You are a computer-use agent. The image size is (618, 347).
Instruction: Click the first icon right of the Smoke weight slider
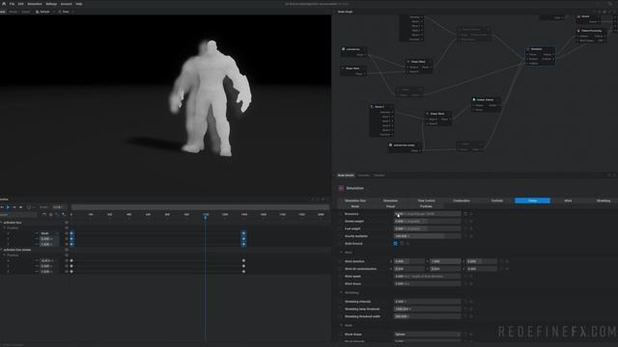tap(465, 222)
